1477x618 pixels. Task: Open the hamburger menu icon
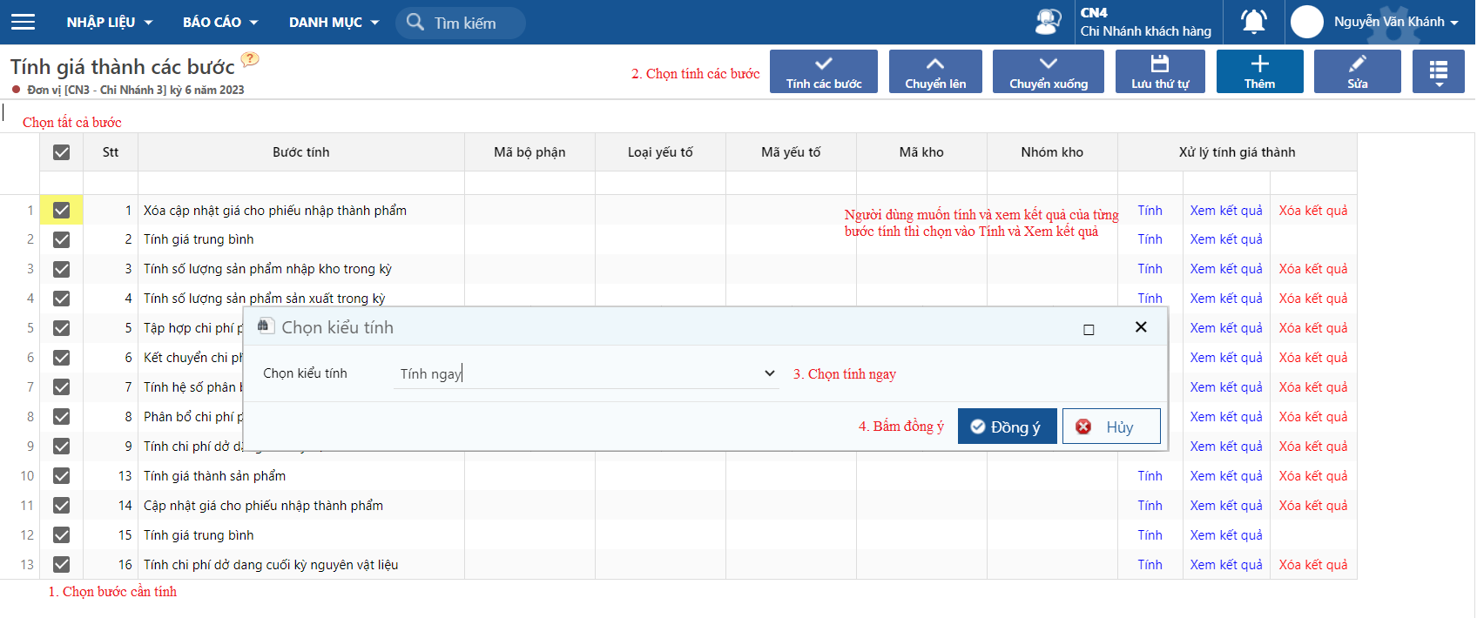(24, 22)
